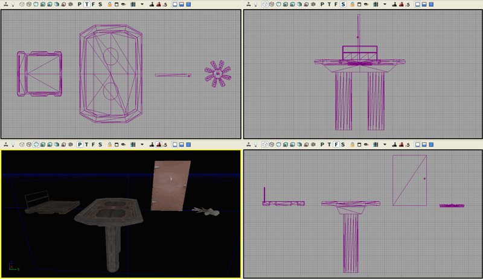483x279 pixels.
Task: Open show flags eye icon in Top viewport
Action: 124,4
